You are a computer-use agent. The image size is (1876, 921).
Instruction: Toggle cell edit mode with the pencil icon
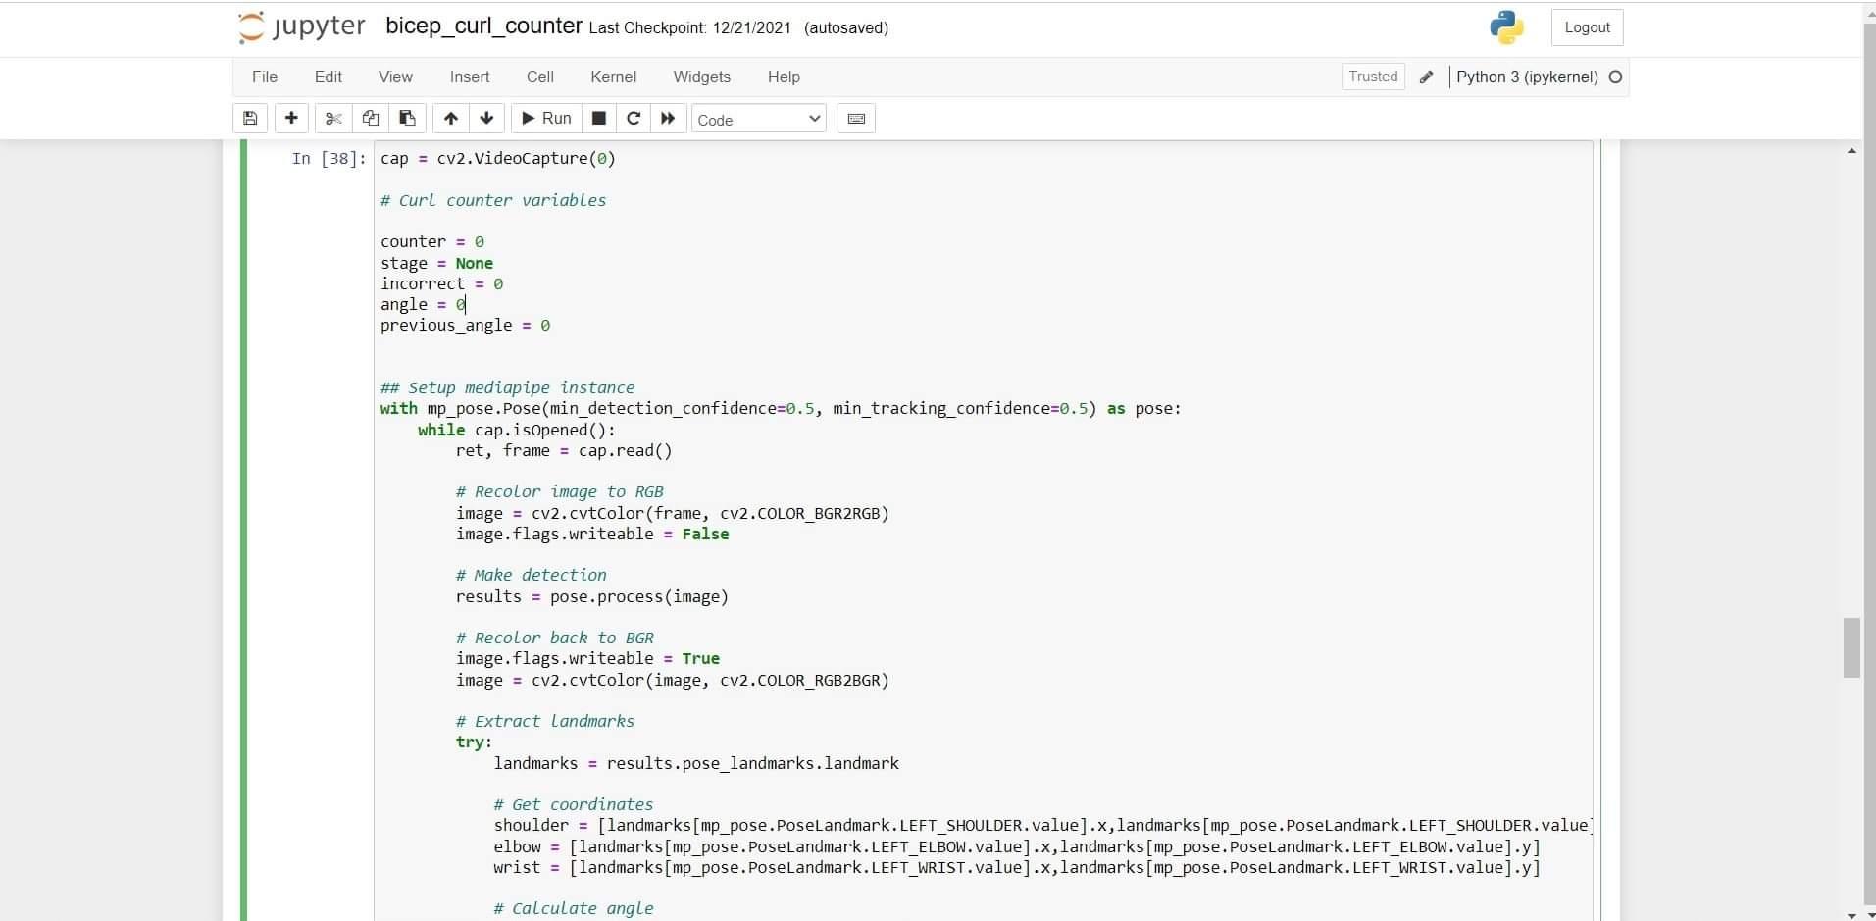(x=1427, y=77)
